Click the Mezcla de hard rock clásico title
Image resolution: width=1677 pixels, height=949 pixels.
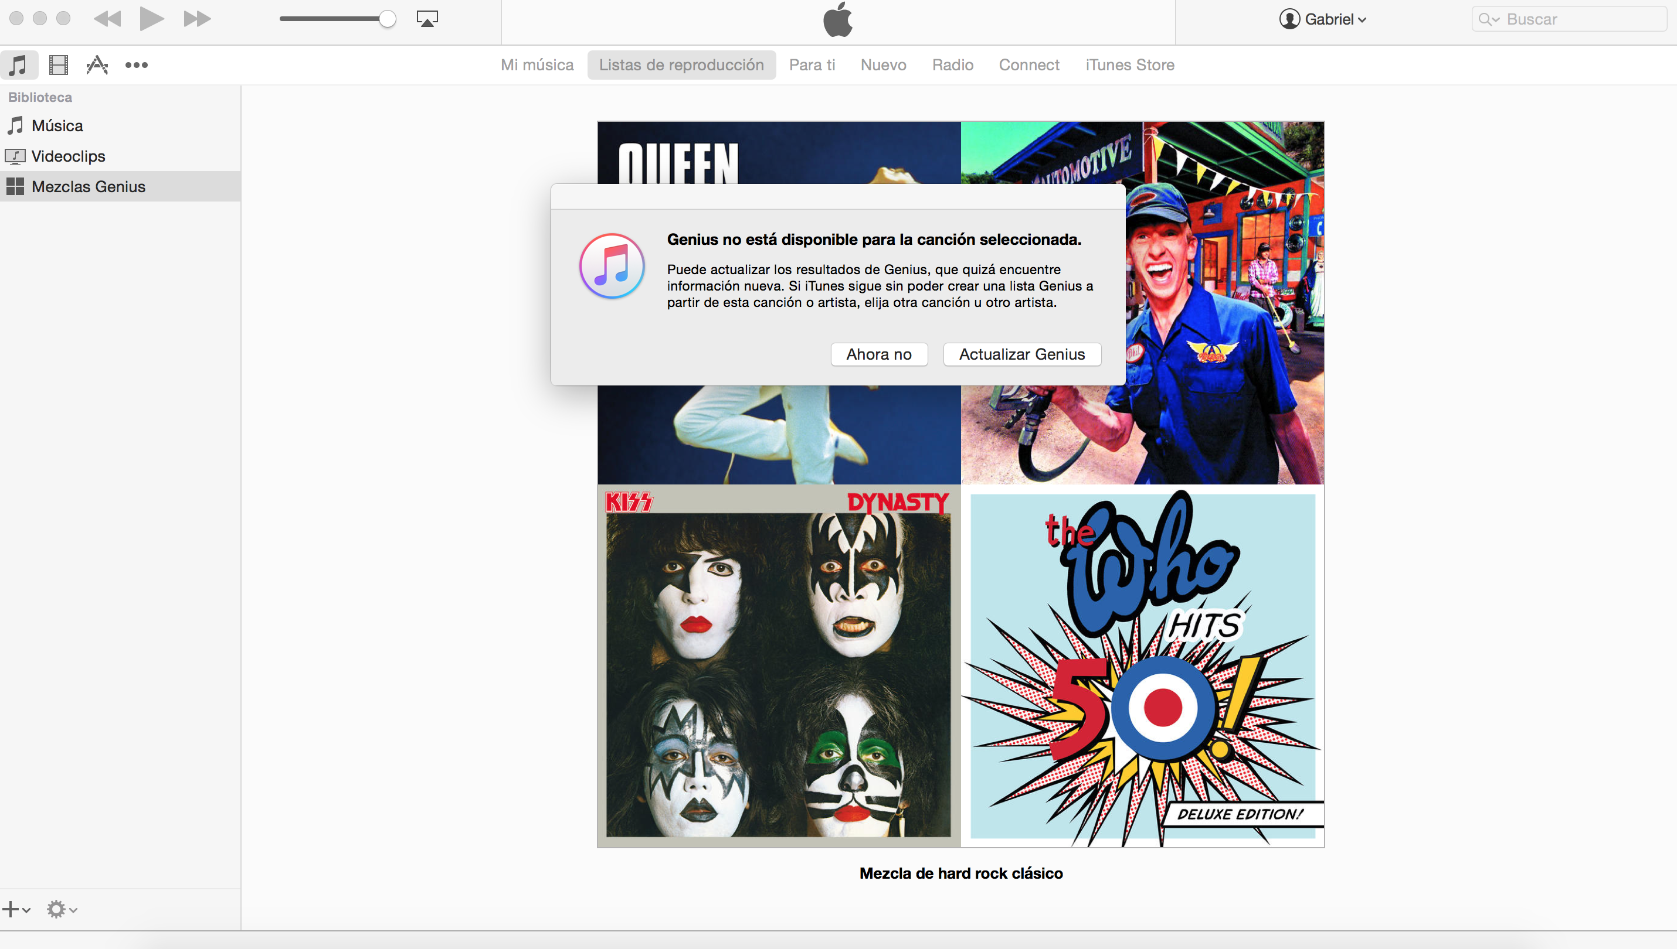tap(961, 873)
